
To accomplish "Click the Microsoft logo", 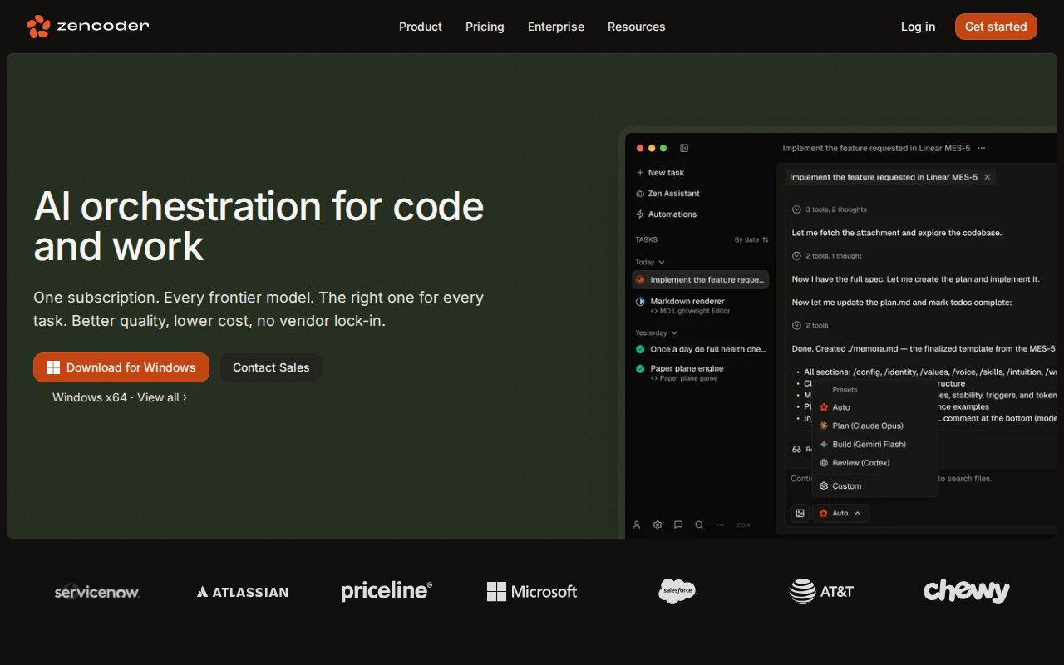I will pos(532,592).
